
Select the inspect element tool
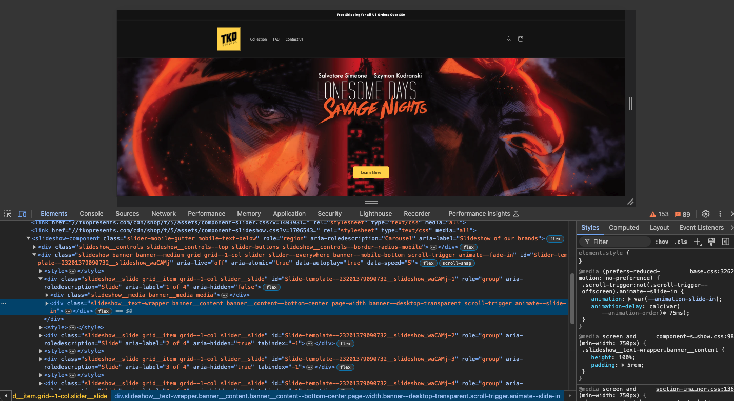pyautogui.click(x=7, y=213)
